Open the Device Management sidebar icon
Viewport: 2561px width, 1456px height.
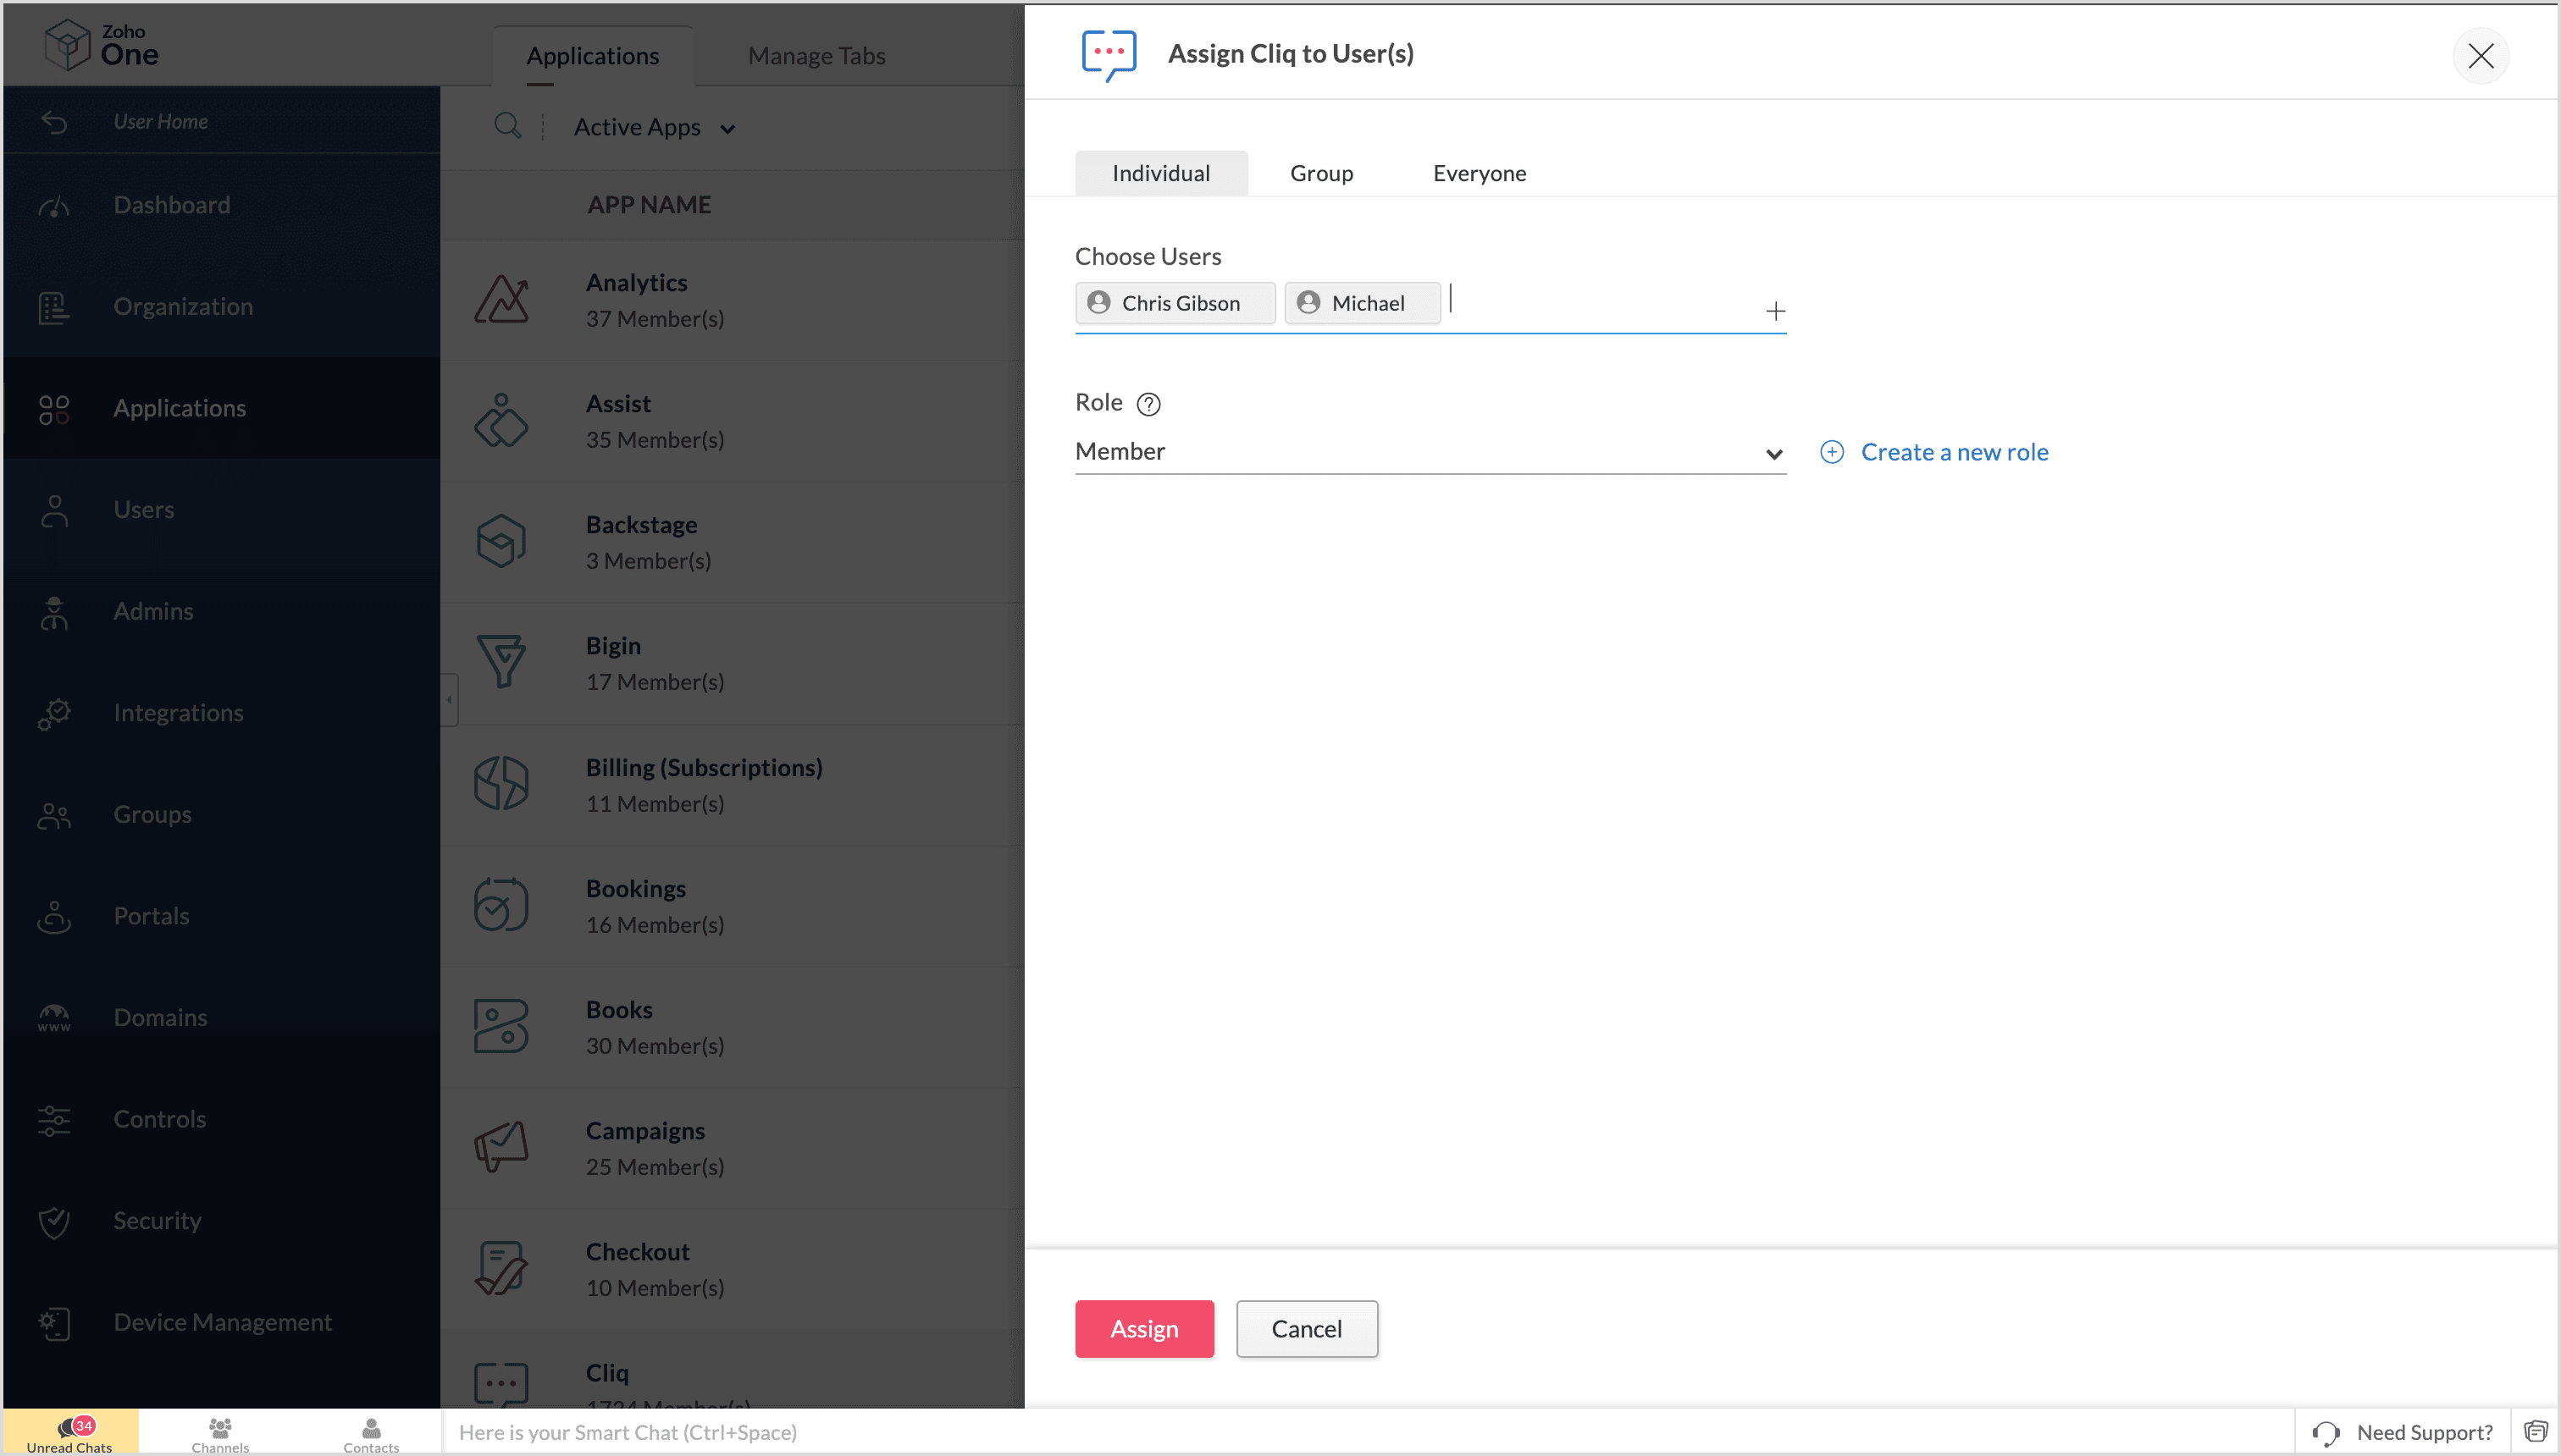[x=54, y=1323]
